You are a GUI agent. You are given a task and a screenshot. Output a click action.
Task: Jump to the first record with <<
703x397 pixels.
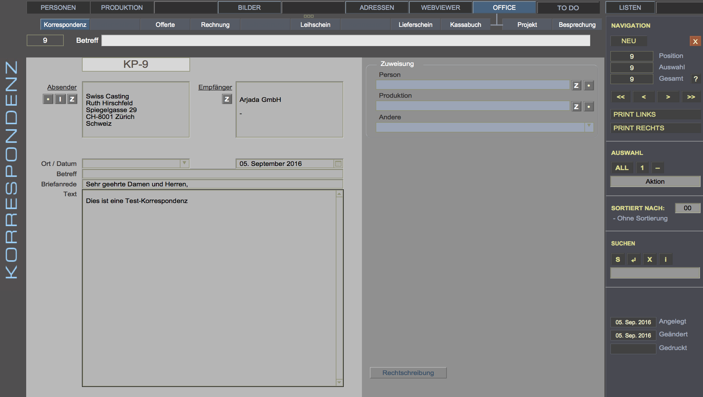pos(620,97)
